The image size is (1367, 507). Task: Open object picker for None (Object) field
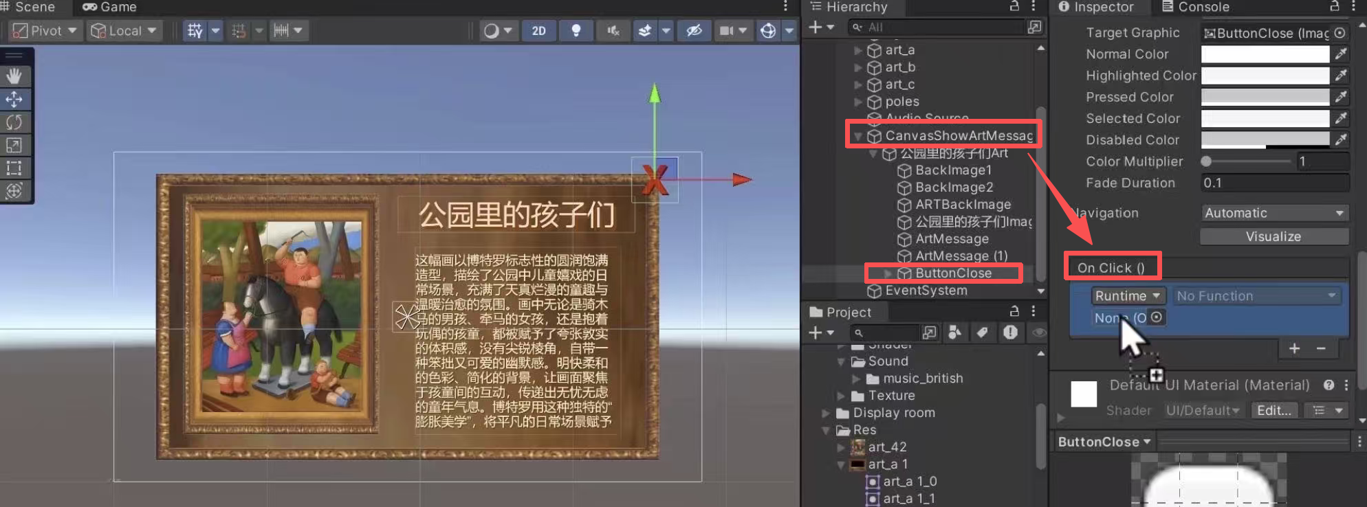(x=1157, y=317)
